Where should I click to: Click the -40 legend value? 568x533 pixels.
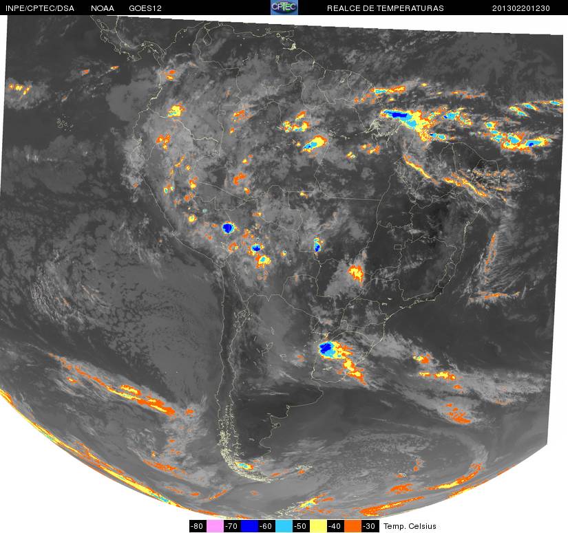click(x=336, y=525)
